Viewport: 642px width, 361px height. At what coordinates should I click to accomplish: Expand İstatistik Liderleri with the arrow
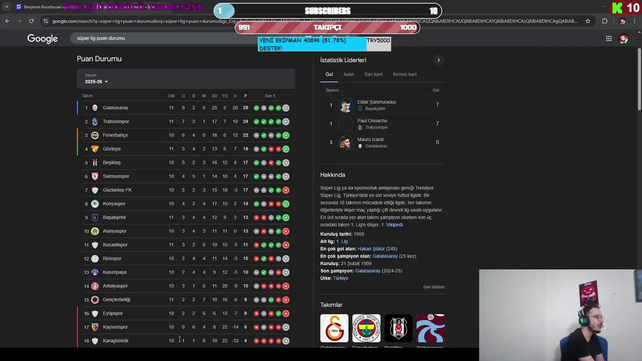click(x=438, y=60)
